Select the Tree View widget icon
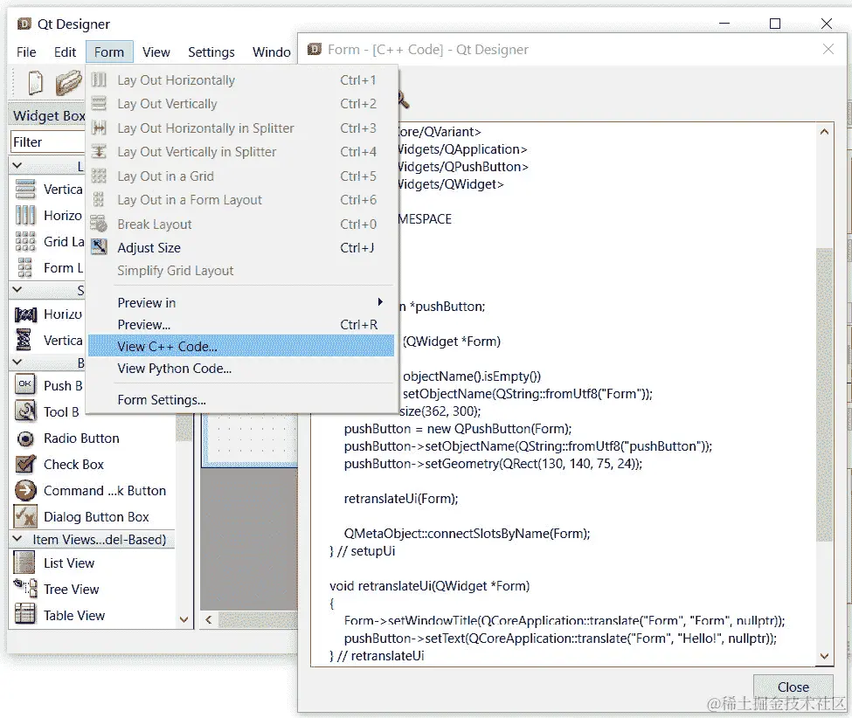The width and height of the screenshot is (852, 718). 25,588
